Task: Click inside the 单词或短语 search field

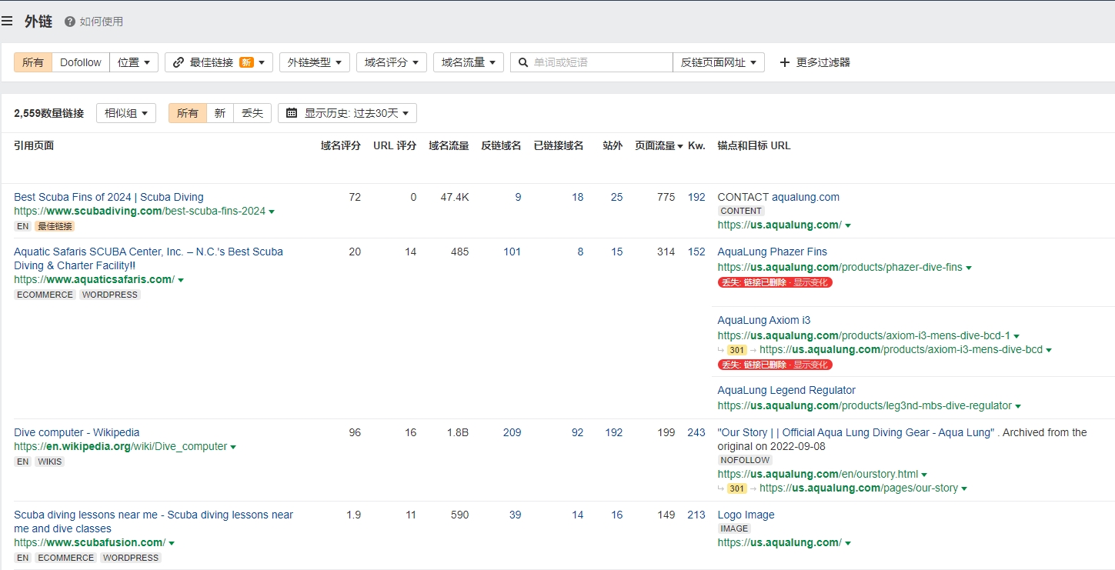Action: (x=591, y=62)
